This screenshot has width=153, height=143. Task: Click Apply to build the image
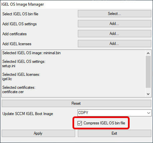click(38, 133)
